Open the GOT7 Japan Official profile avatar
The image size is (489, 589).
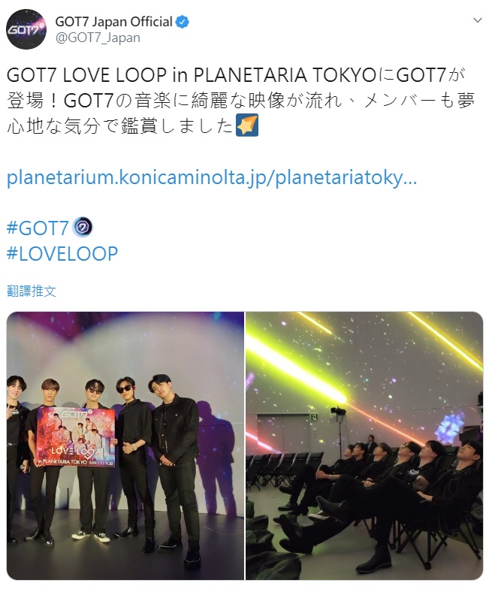tap(26, 30)
